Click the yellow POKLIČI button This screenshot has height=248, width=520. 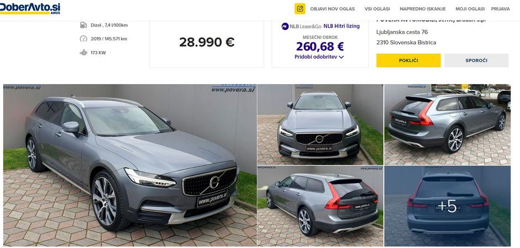(x=408, y=60)
